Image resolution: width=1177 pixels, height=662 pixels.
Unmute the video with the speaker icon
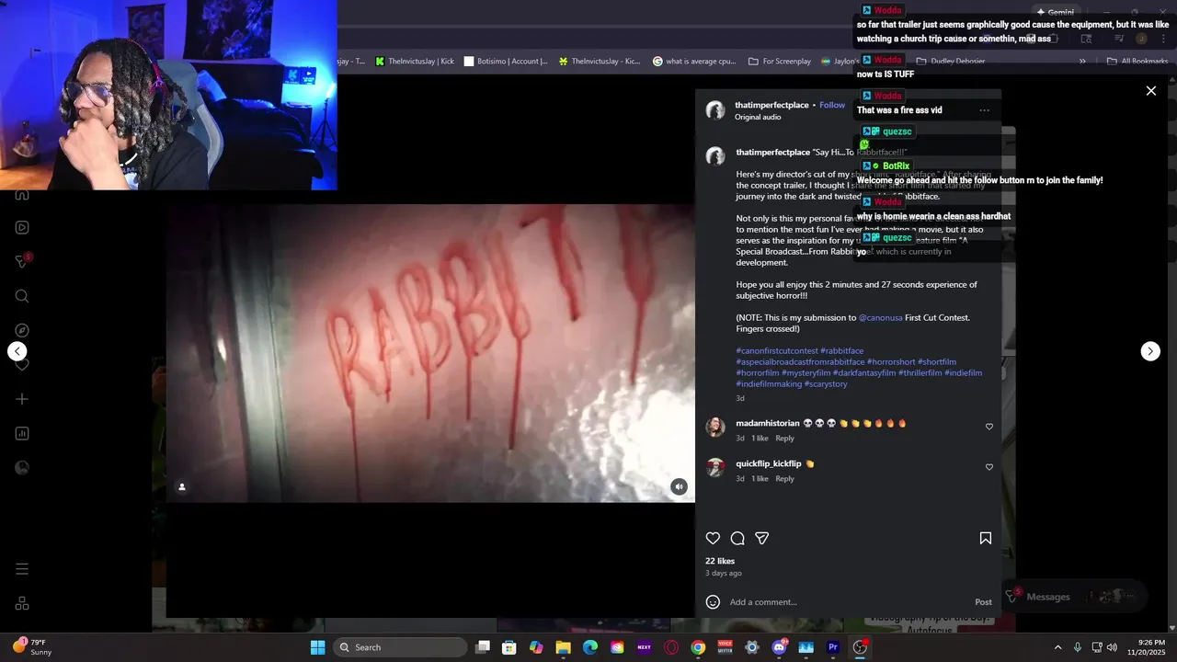[679, 486]
